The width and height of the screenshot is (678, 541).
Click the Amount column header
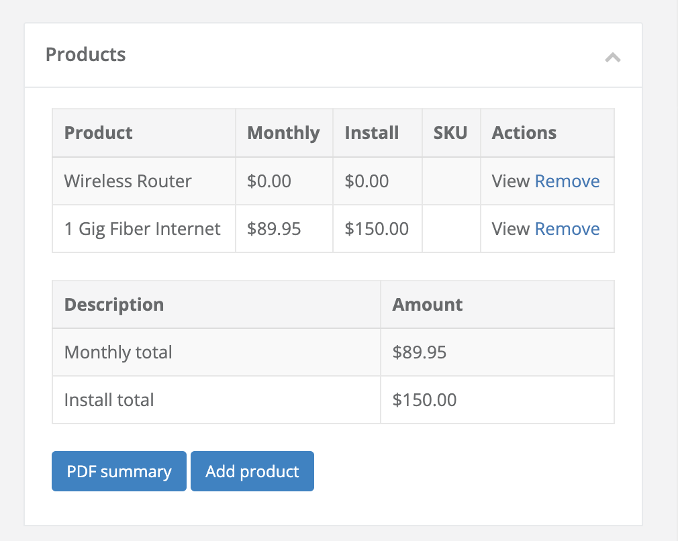pos(428,305)
